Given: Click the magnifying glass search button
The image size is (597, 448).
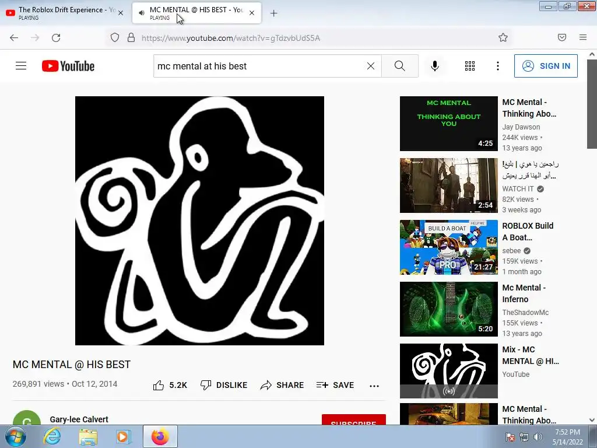Looking at the screenshot, I should click(400, 66).
